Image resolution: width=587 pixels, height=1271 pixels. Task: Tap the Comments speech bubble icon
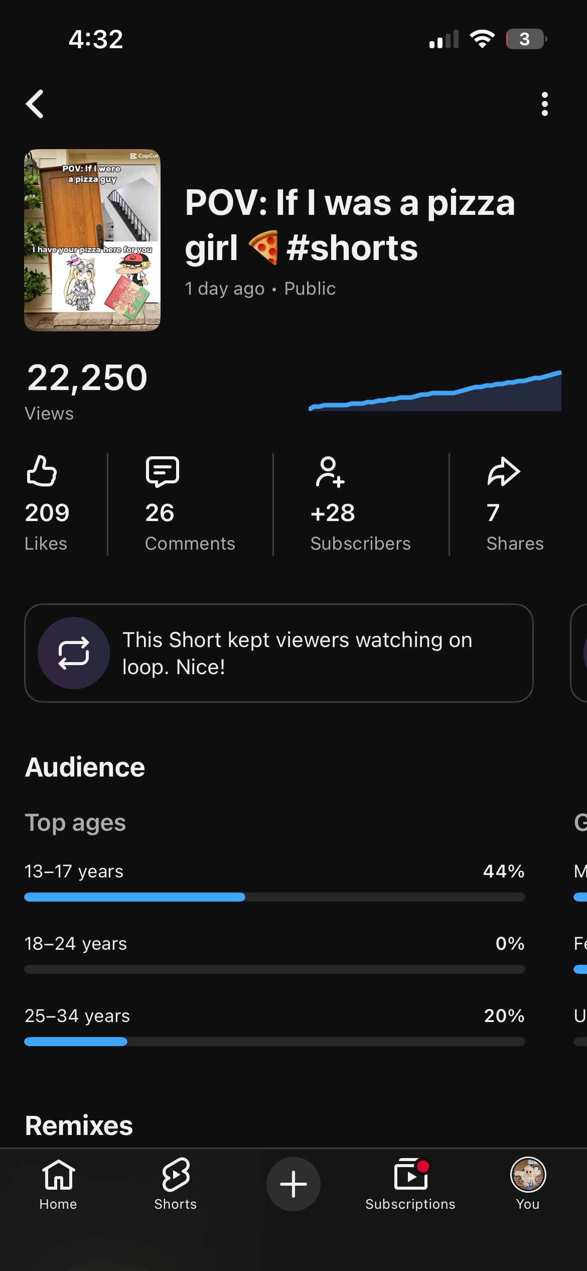click(162, 471)
